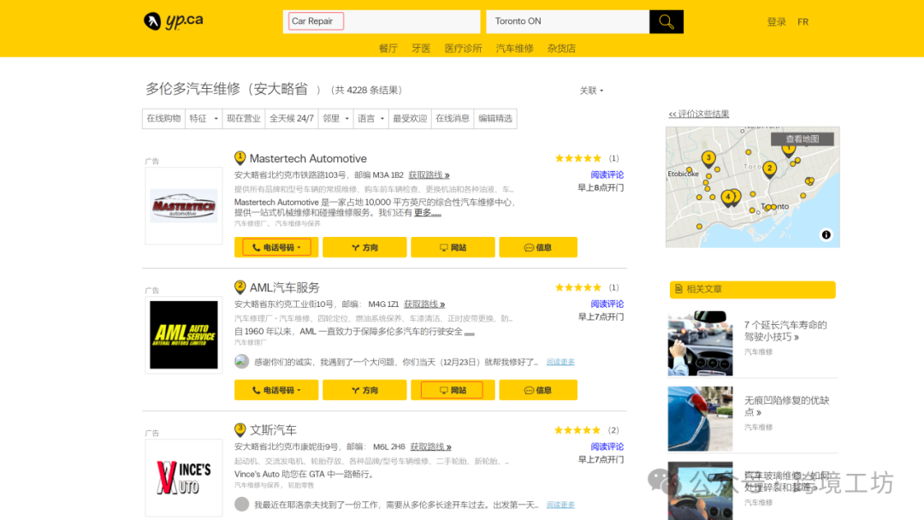Click the yellow search magnifier icon
This screenshot has height=520, width=924.
tap(666, 21)
